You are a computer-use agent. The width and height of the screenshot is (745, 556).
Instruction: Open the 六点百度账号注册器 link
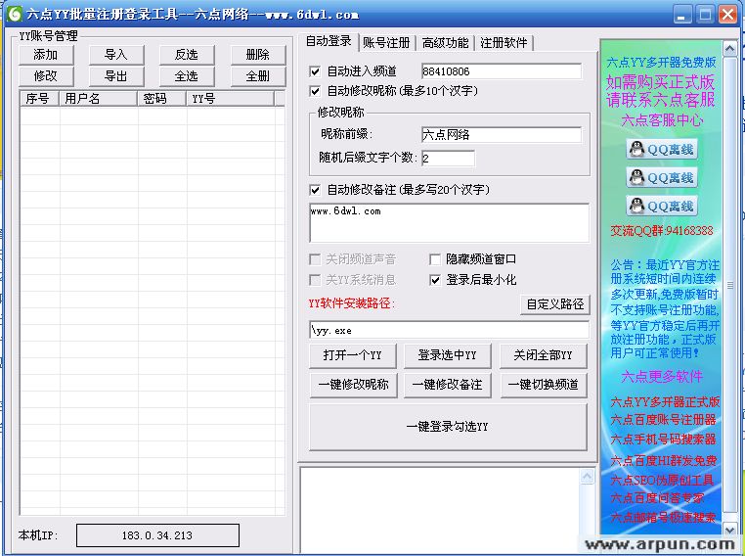point(663,420)
